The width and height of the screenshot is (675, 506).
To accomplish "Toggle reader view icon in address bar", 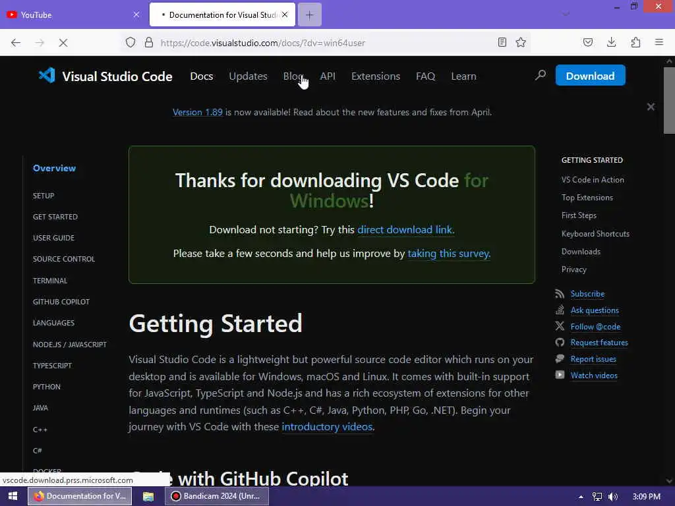I will (x=502, y=42).
